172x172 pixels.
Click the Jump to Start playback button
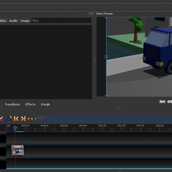tap(162, 101)
